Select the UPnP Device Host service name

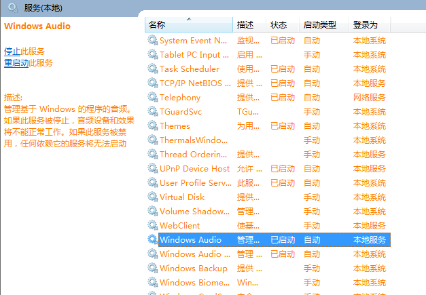point(194,169)
